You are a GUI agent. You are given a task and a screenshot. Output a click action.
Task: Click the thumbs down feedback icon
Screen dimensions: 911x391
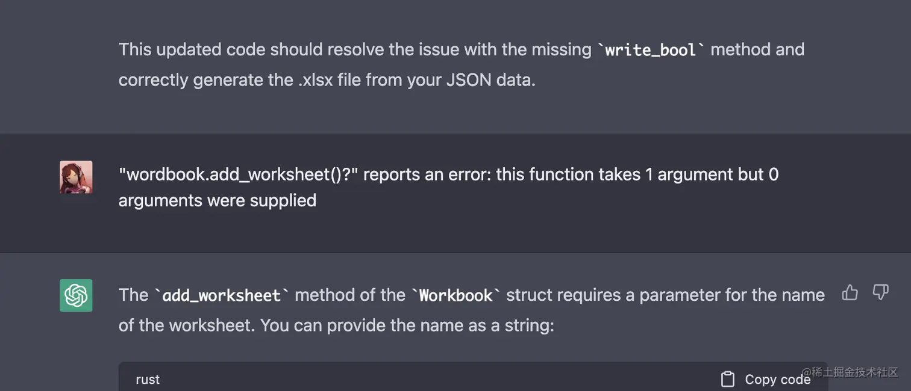pyautogui.click(x=881, y=293)
